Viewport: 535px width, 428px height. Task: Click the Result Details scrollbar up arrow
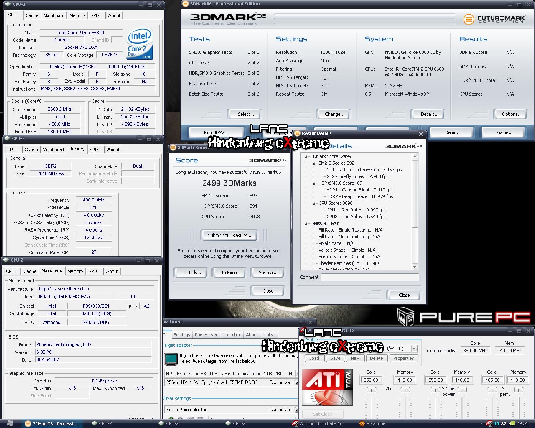[415, 157]
